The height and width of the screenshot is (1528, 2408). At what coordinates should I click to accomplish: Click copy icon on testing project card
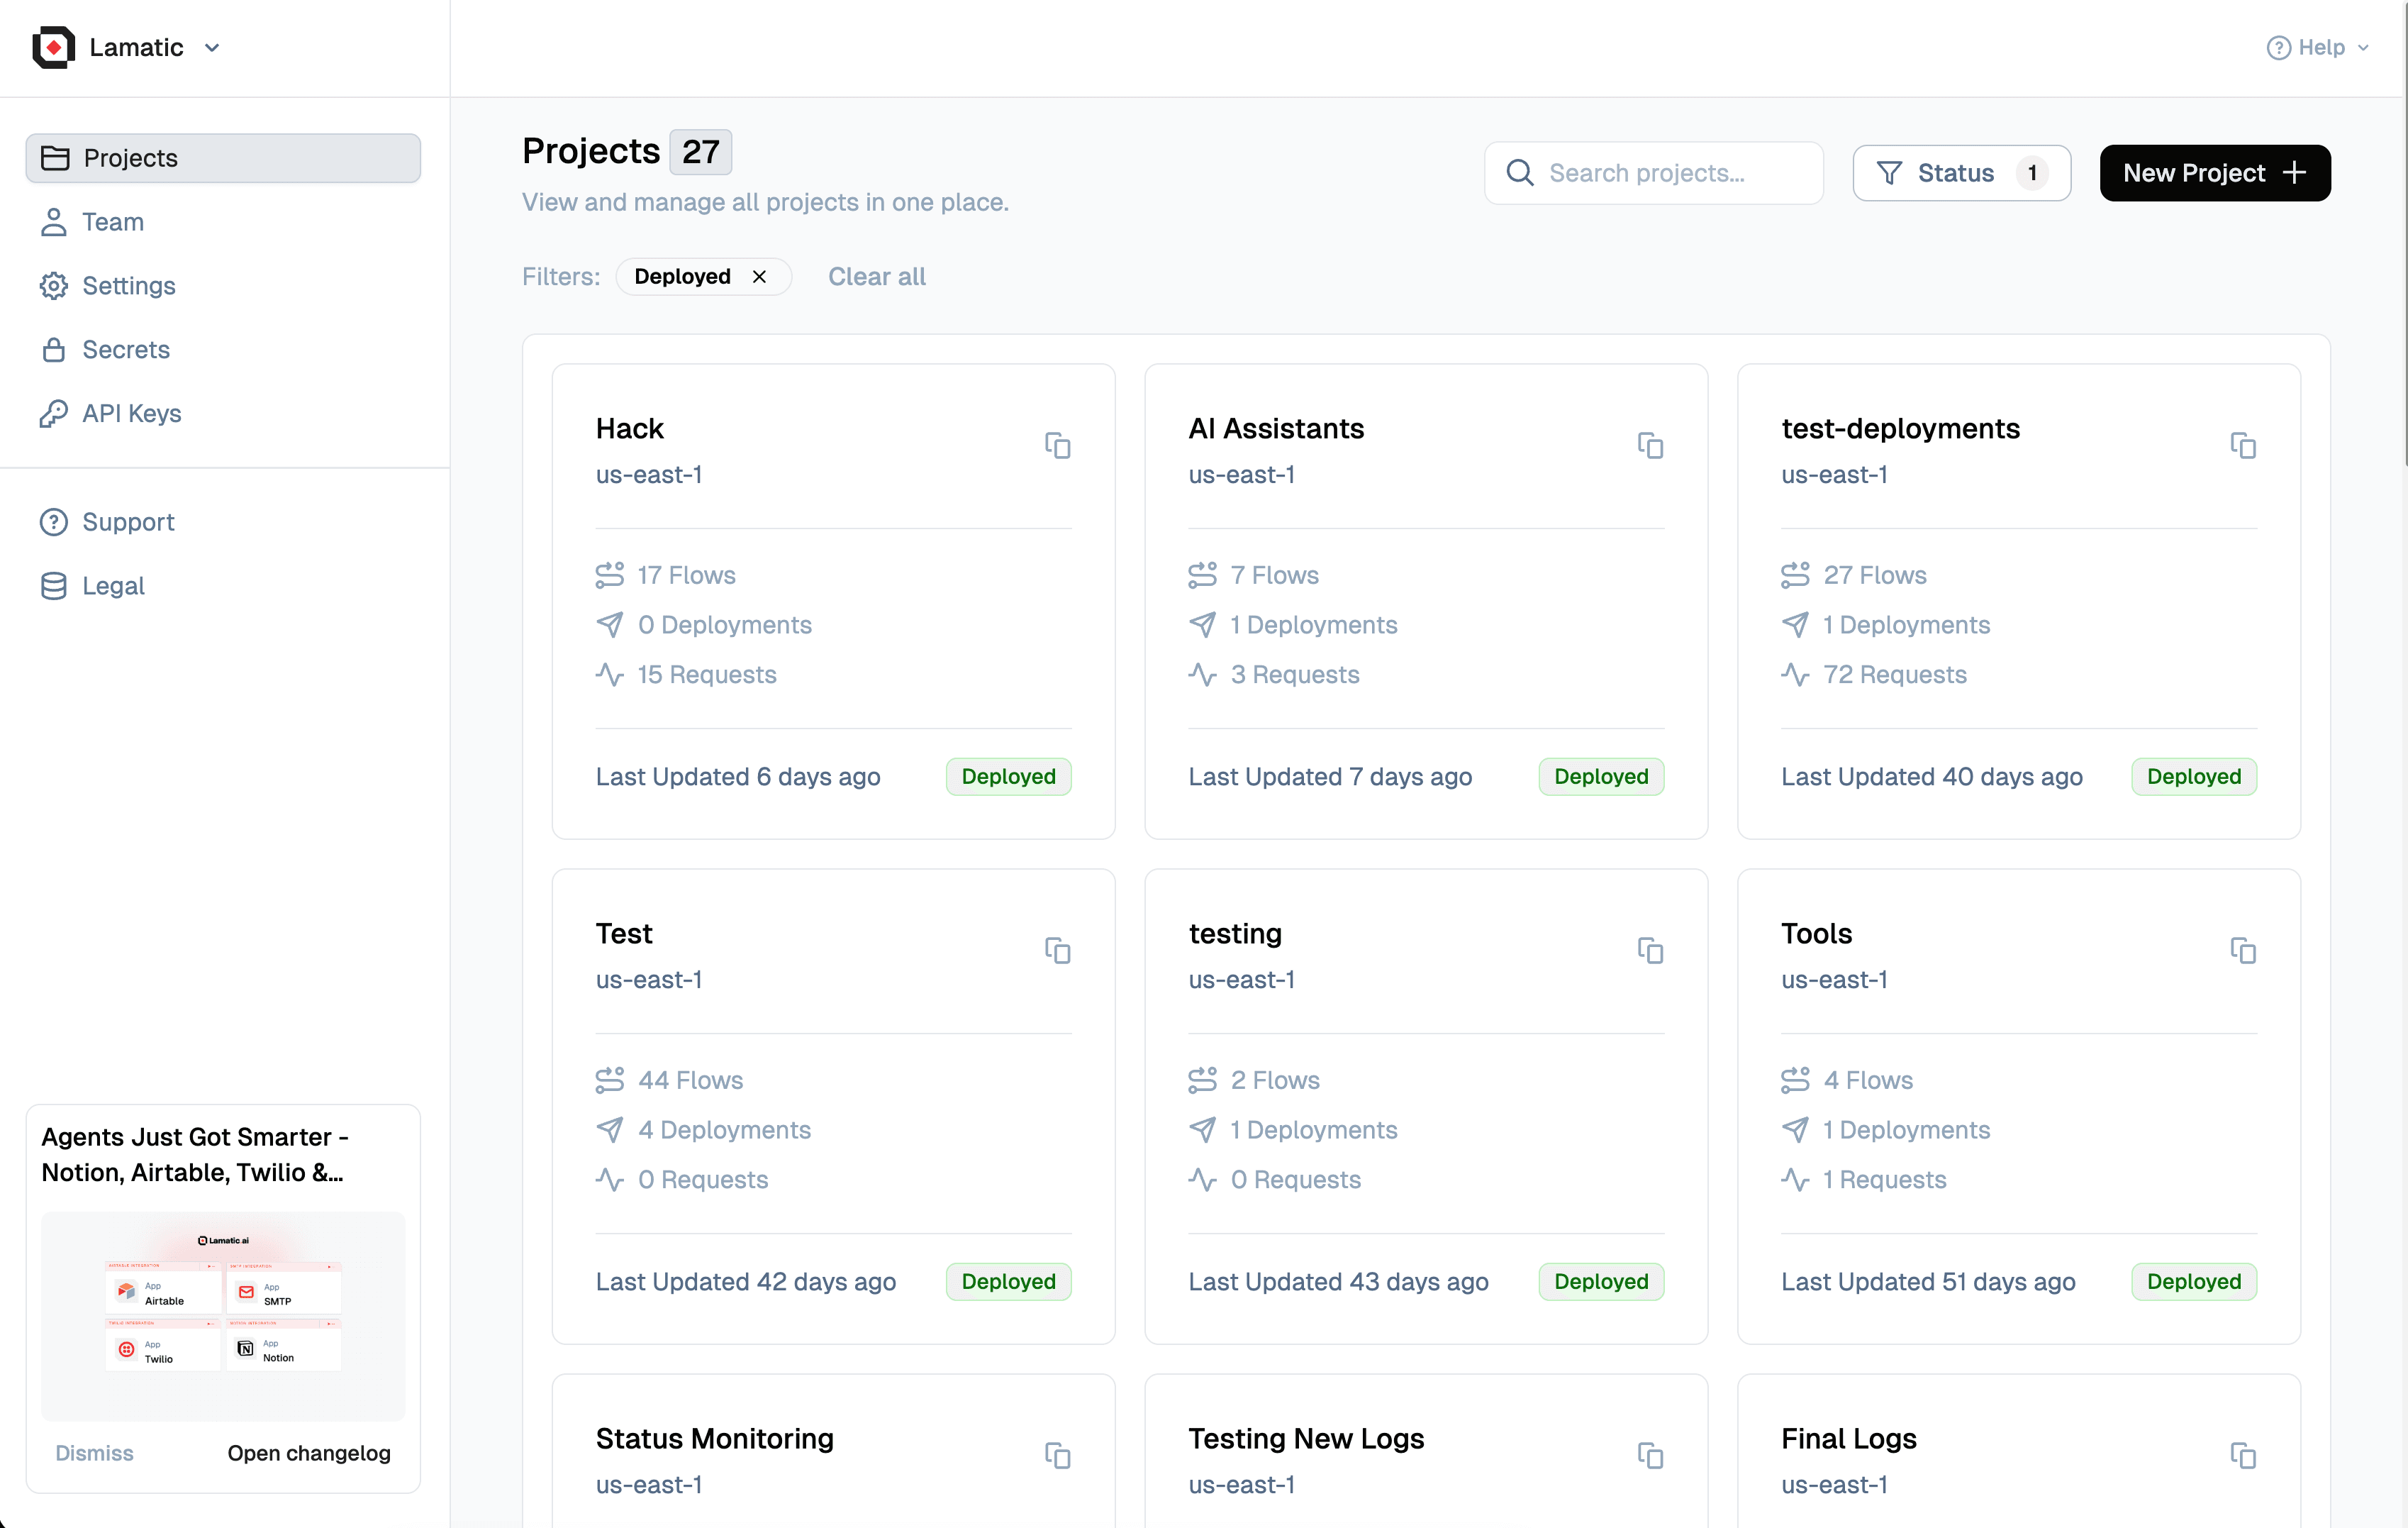click(x=1650, y=951)
